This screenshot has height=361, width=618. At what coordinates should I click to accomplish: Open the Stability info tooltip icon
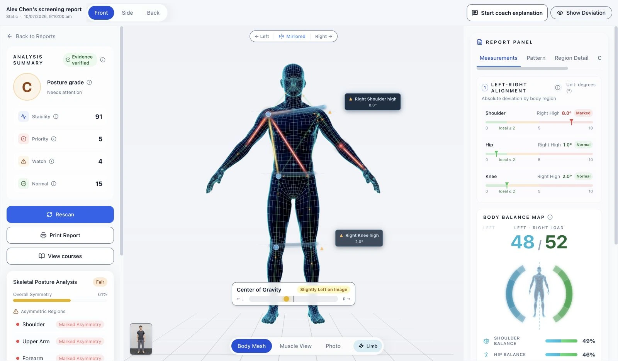(x=56, y=116)
